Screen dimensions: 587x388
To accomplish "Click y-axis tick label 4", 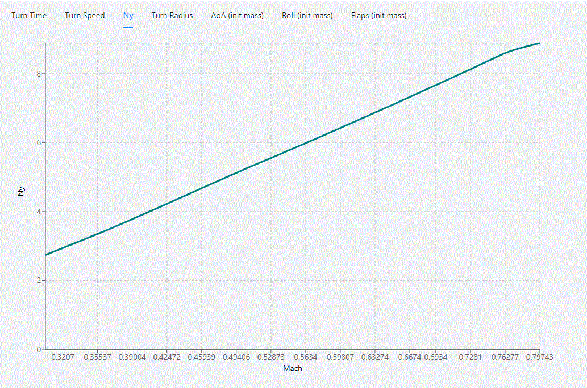I will (39, 212).
